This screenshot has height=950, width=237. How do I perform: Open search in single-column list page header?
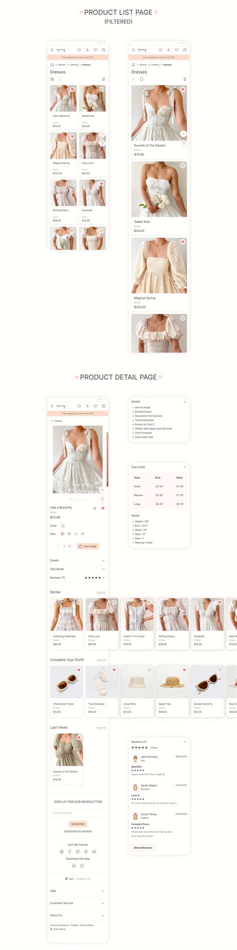(x=160, y=50)
